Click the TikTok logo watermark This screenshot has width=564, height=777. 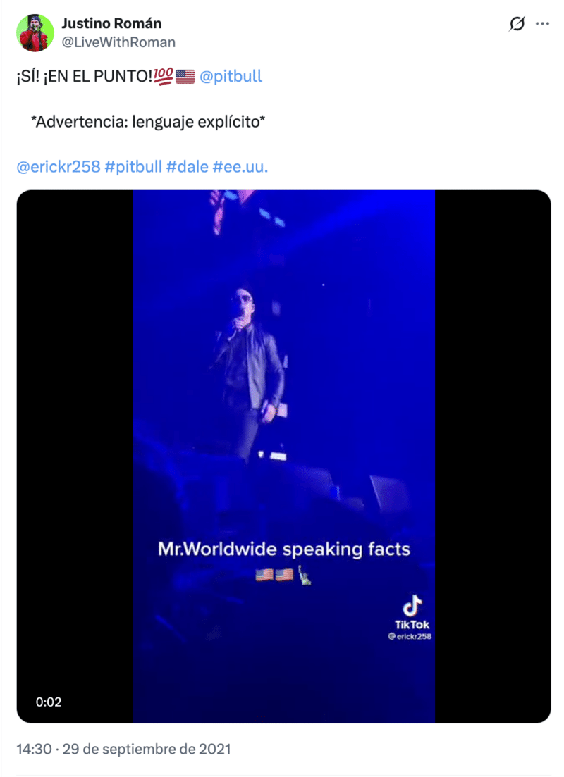pos(412,611)
